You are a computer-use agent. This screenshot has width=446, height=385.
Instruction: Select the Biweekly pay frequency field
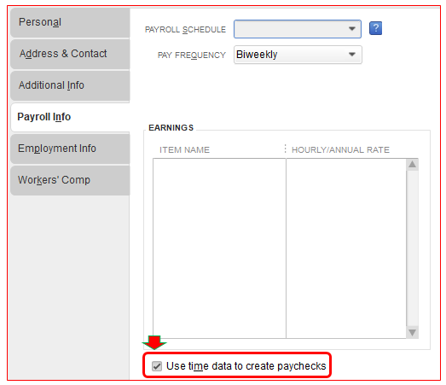click(298, 55)
